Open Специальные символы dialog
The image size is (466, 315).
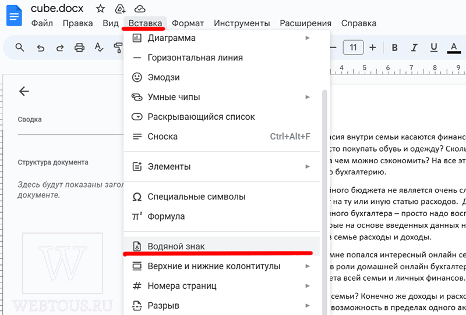222,196
